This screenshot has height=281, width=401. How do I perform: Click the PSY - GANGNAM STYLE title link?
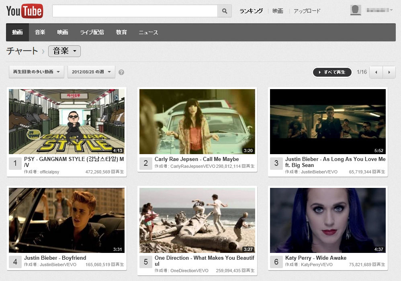click(x=74, y=162)
